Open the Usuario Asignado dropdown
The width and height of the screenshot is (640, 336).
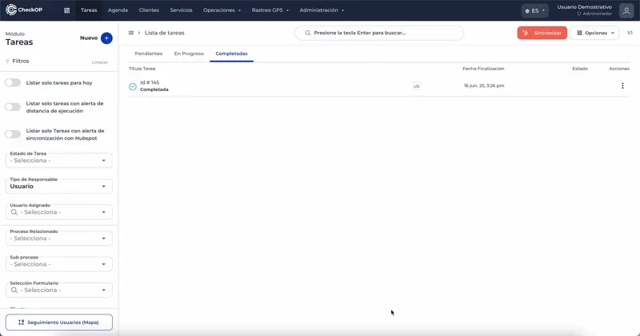click(58, 211)
